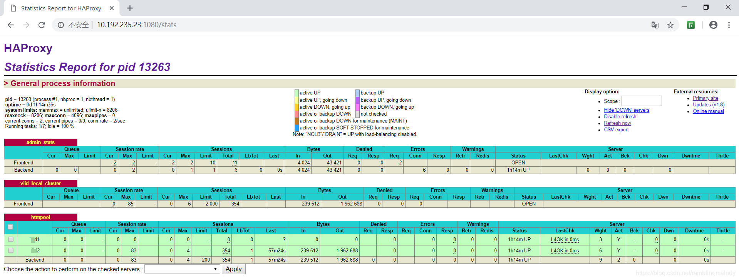Maximize or restore the browser window
The height and width of the screenshot is (280, 739).
pos(706,7)
